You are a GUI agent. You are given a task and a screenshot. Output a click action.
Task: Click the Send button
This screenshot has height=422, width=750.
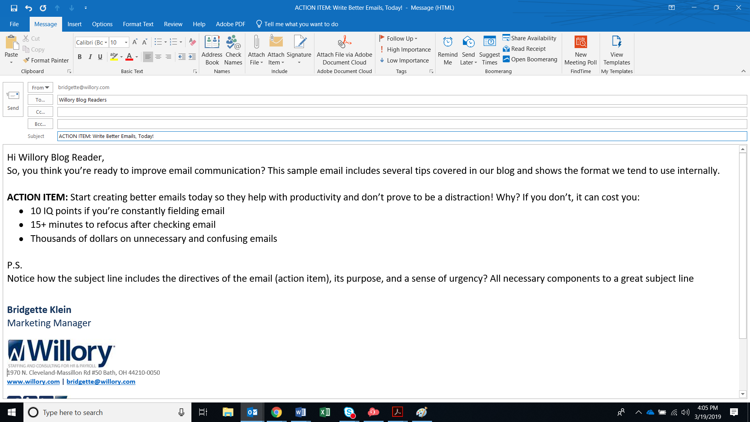tap(13, 100)
